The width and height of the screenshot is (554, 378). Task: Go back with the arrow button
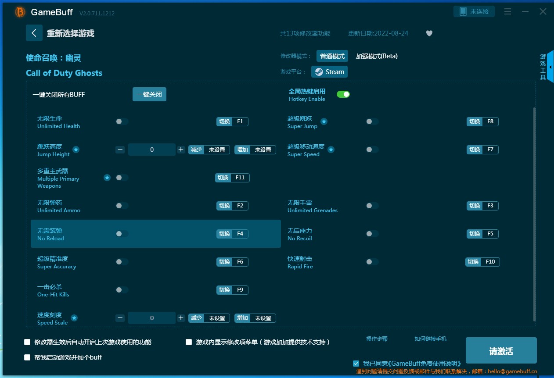point(34,33)
